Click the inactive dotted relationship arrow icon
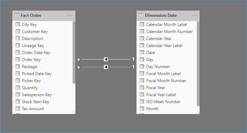Image resolution: width=247 pixels, height=133 pixels. pyautogui.click(x=106, y=67)
